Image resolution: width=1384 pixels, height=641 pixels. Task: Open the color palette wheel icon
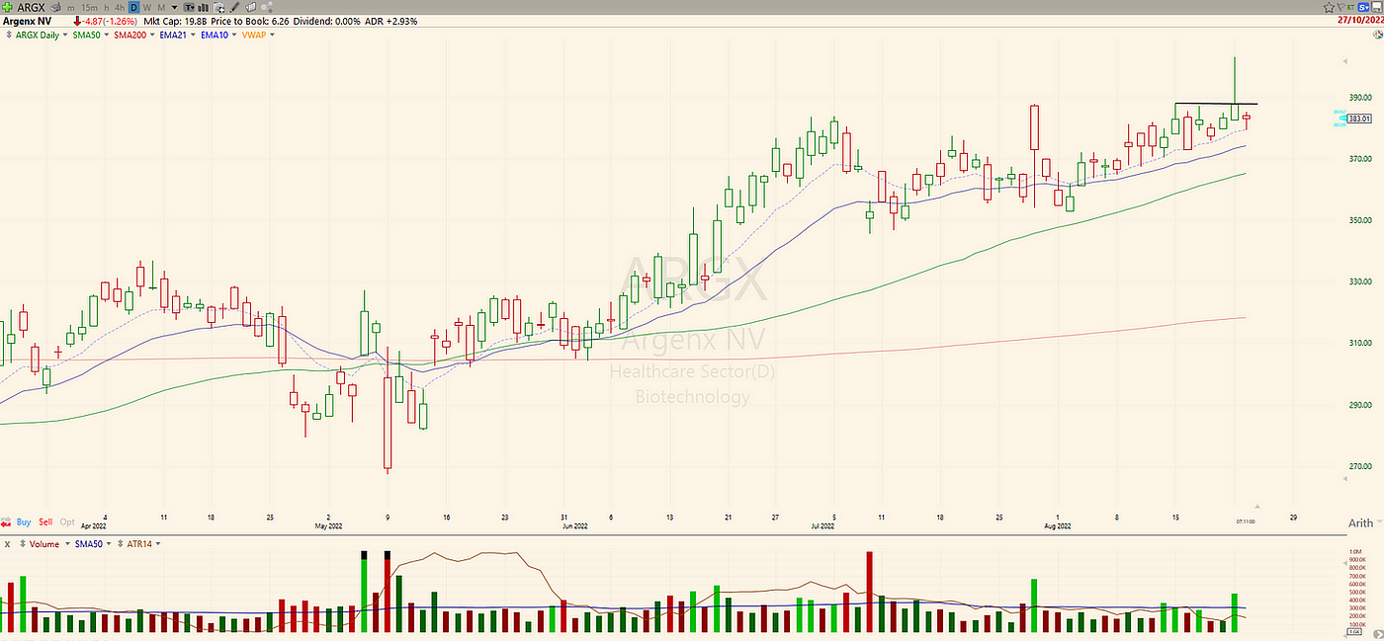[1378, 35]
